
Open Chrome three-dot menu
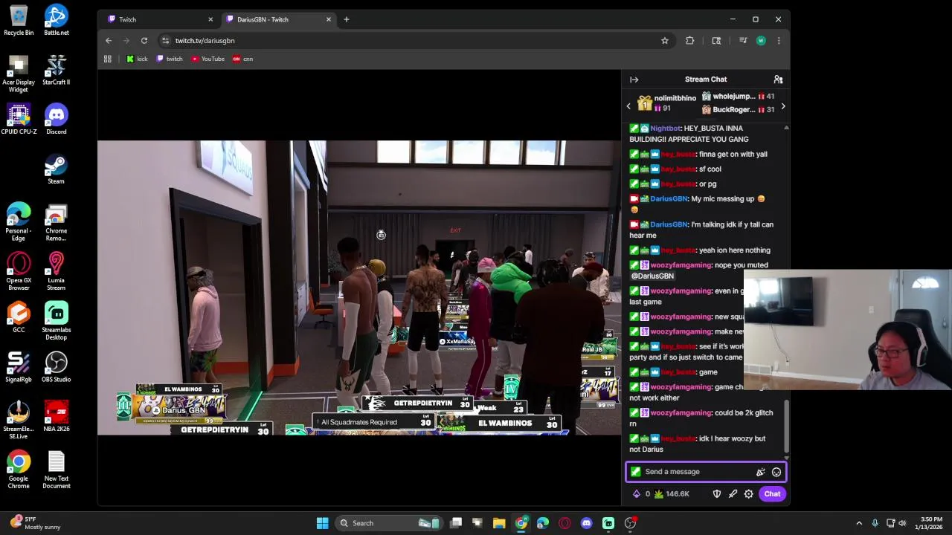click(x=778, y=41)
